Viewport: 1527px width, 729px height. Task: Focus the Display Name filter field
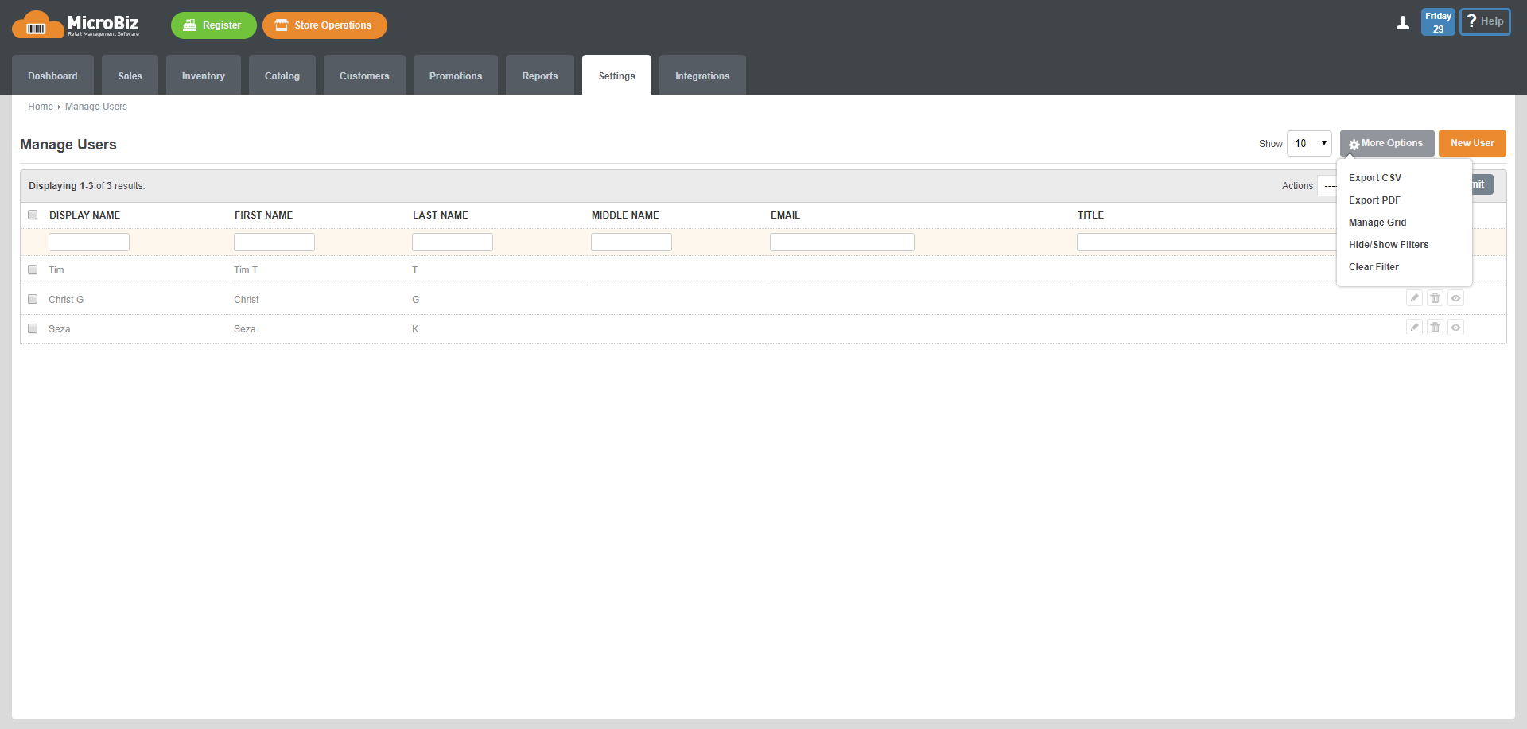pos(89,242)
